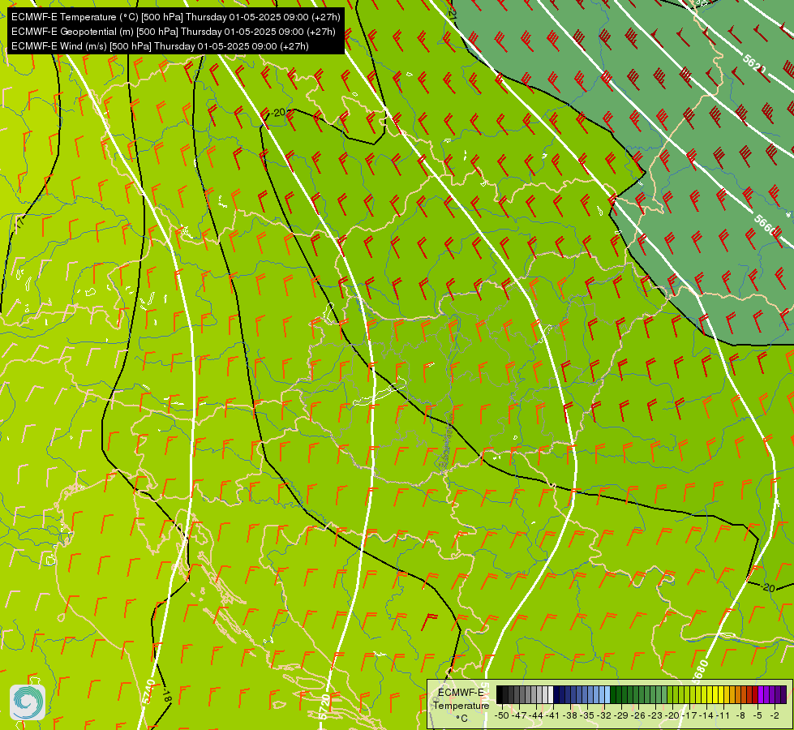794x730 pixels.
Task: Click the -38 legend tick value
Action: (x=570, y=715)
